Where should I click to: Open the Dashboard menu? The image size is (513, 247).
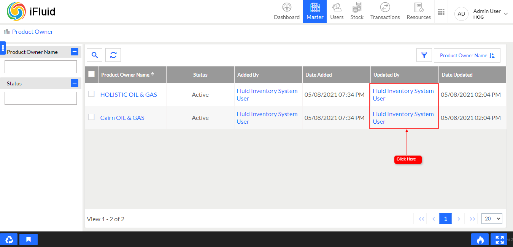(x=287, y=12)
